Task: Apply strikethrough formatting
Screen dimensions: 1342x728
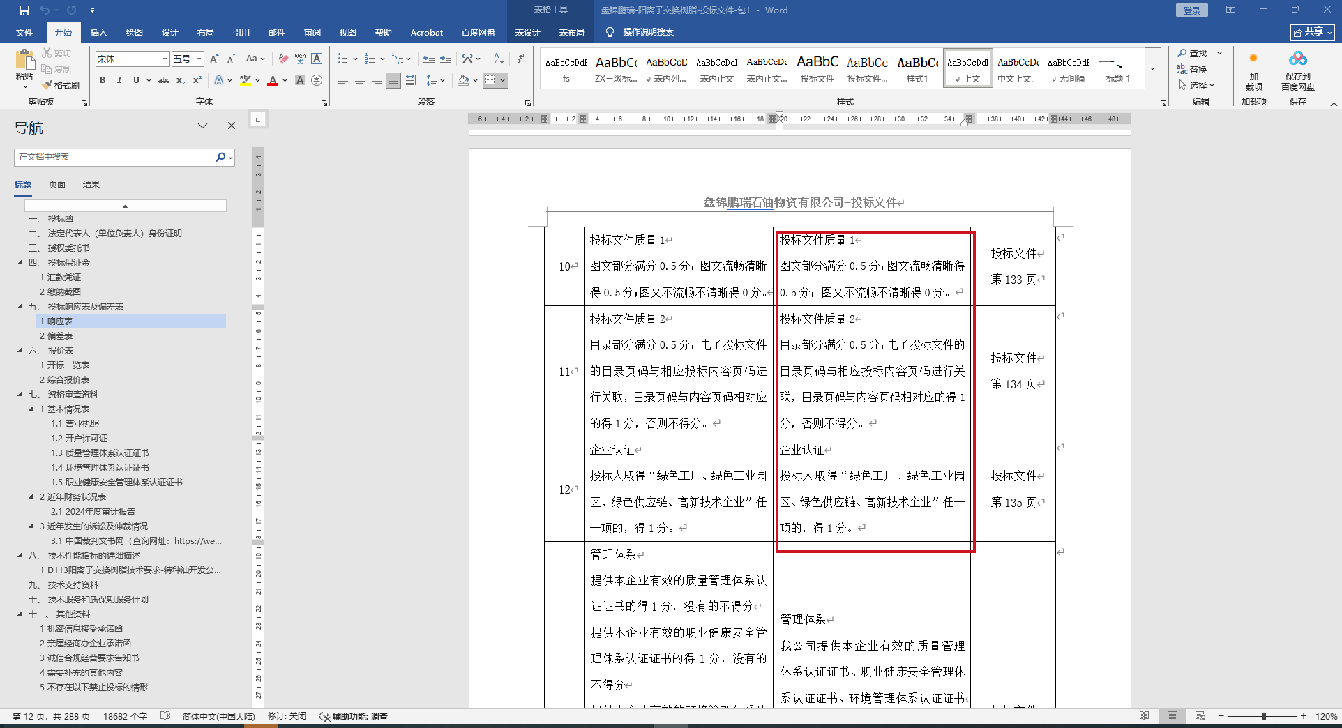Action: [x=164, y=81]
